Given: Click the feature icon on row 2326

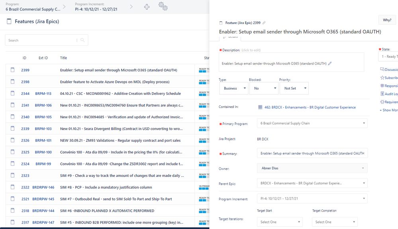Looking at the screenshot, I should [x=12, y=140].
